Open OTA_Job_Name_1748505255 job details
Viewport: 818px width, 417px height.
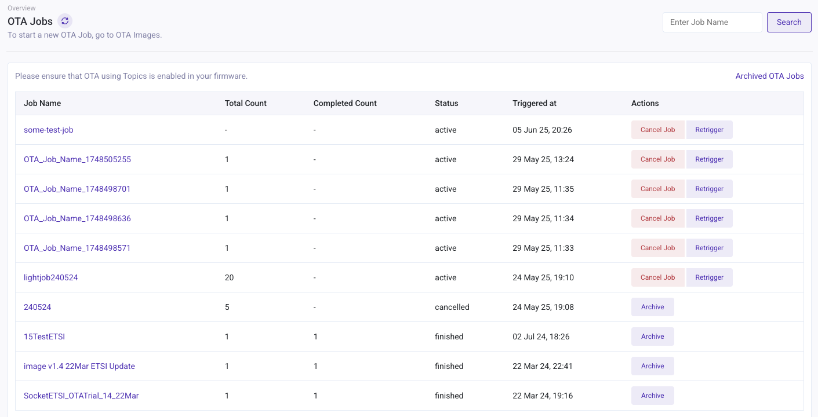(x=77, y=159)
